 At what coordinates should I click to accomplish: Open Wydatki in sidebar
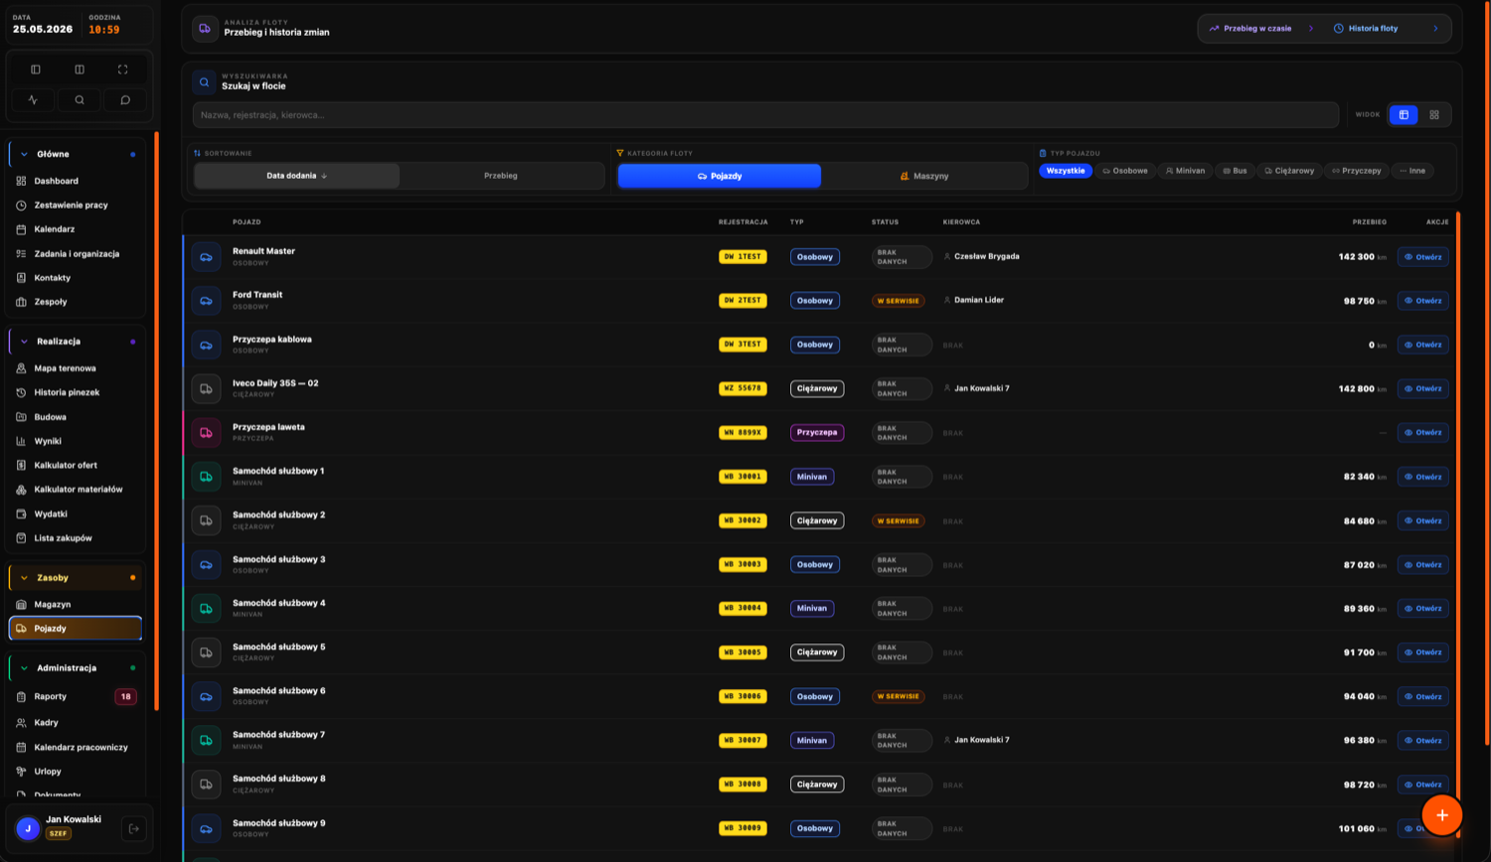(76, 513)
